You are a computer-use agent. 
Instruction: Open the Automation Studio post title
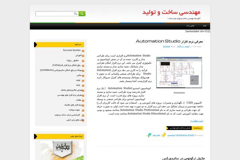(169, 41)
